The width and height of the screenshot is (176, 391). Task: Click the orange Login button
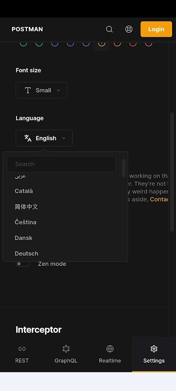point(156,29)
